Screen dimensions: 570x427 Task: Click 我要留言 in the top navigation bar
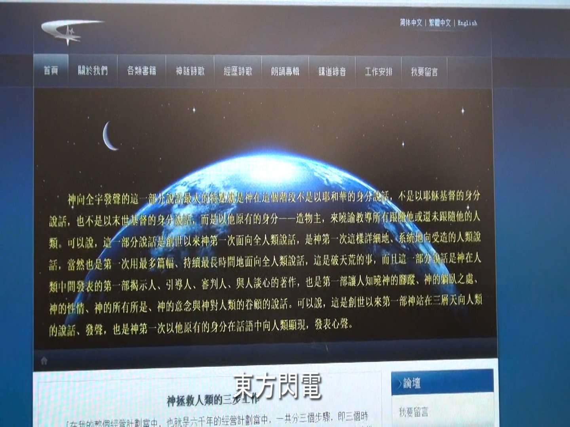pyautogui.click(x=424, y=72)
